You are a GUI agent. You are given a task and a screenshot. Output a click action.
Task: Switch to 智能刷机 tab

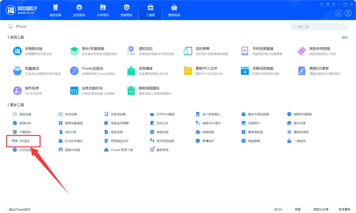tap(127, 10)
